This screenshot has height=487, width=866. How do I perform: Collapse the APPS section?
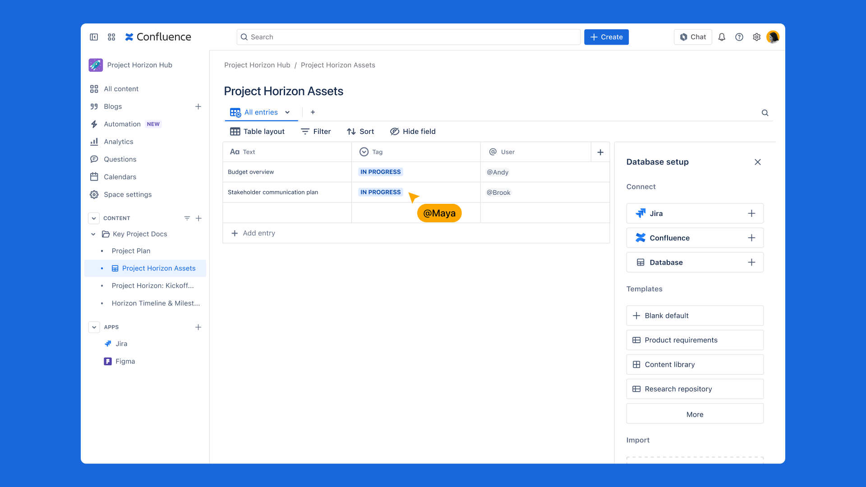[94, 327]
